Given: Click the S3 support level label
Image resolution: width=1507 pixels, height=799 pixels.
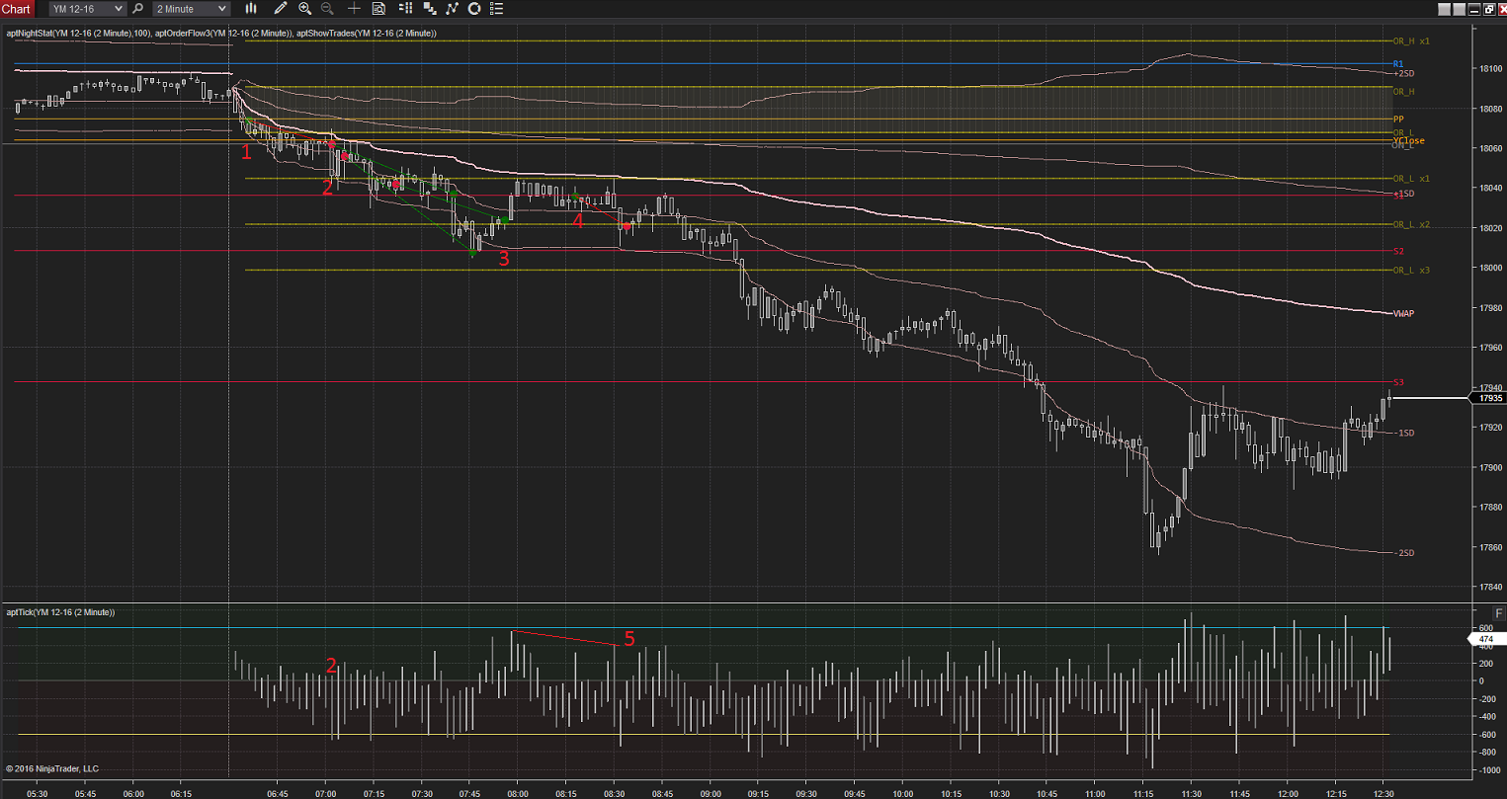Looking at the screenshot, I should [x=1398, y=382].
